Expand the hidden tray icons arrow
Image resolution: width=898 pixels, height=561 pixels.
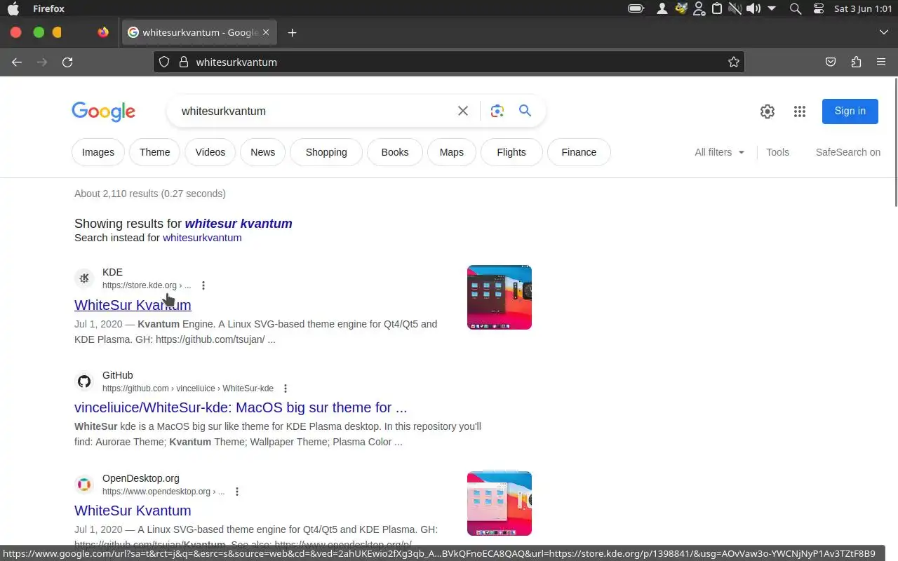pyautogui.click(x=772, y=8)
